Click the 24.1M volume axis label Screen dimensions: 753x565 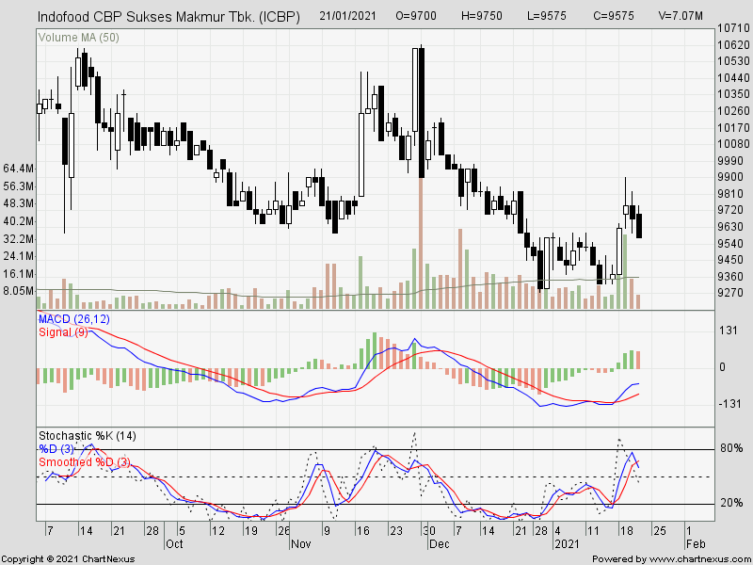click(18, 256)
